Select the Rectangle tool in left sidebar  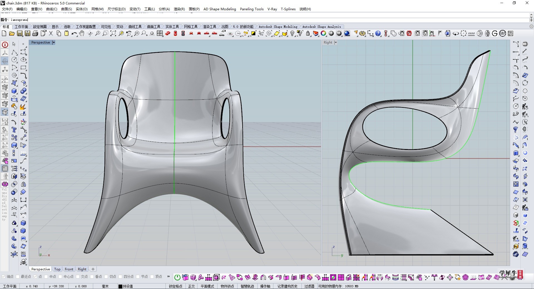click(23, 68)
